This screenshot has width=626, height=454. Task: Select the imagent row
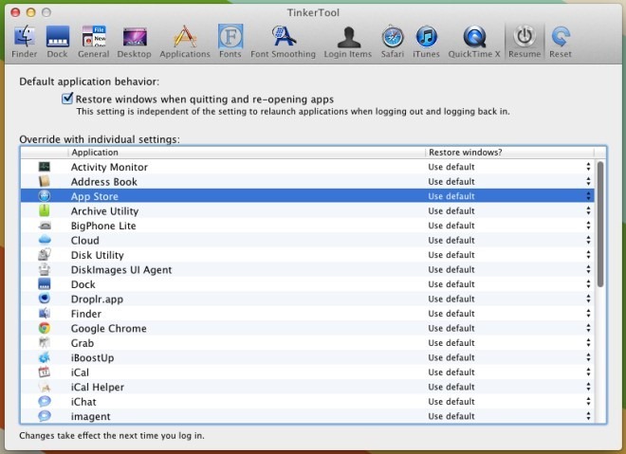point(307,416)
